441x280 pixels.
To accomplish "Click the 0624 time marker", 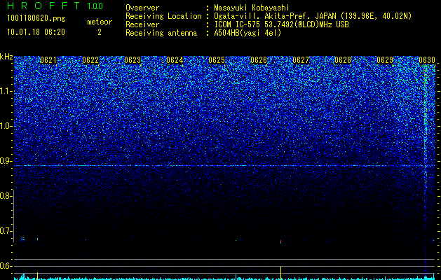I will [175, 60].
